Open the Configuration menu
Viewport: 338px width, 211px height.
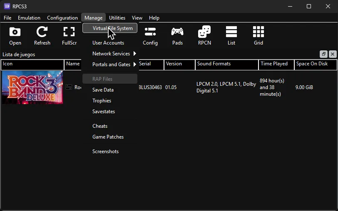coord(62,17)
